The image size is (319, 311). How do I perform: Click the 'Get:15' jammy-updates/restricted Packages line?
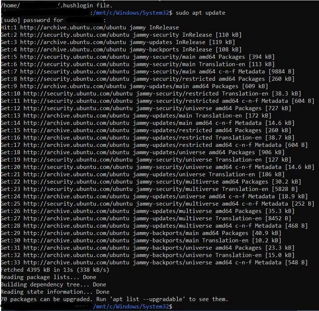(x=146, y=130)
